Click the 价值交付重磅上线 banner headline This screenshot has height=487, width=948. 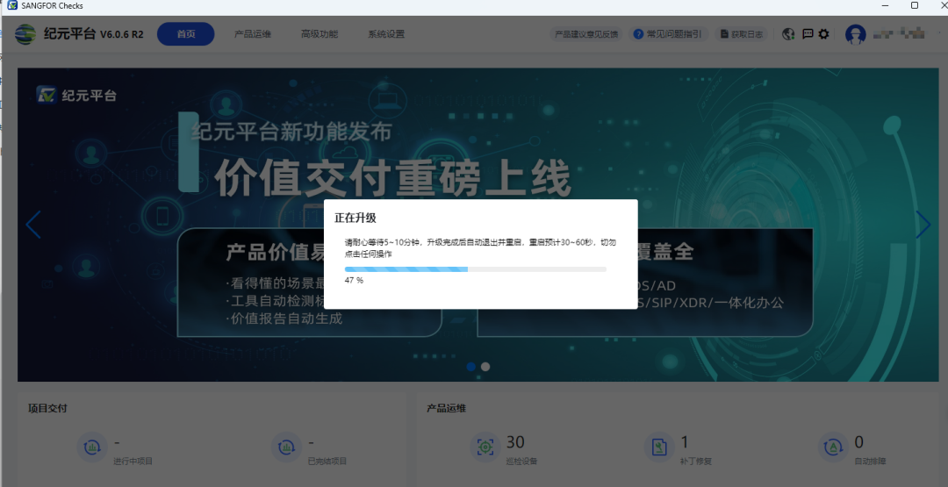[392, 179]
